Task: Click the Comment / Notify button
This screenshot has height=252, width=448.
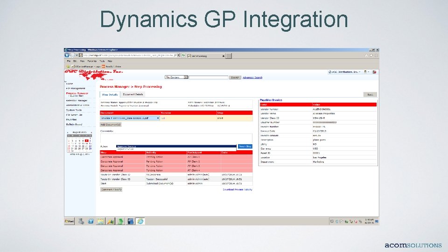Action: (111, 189)
